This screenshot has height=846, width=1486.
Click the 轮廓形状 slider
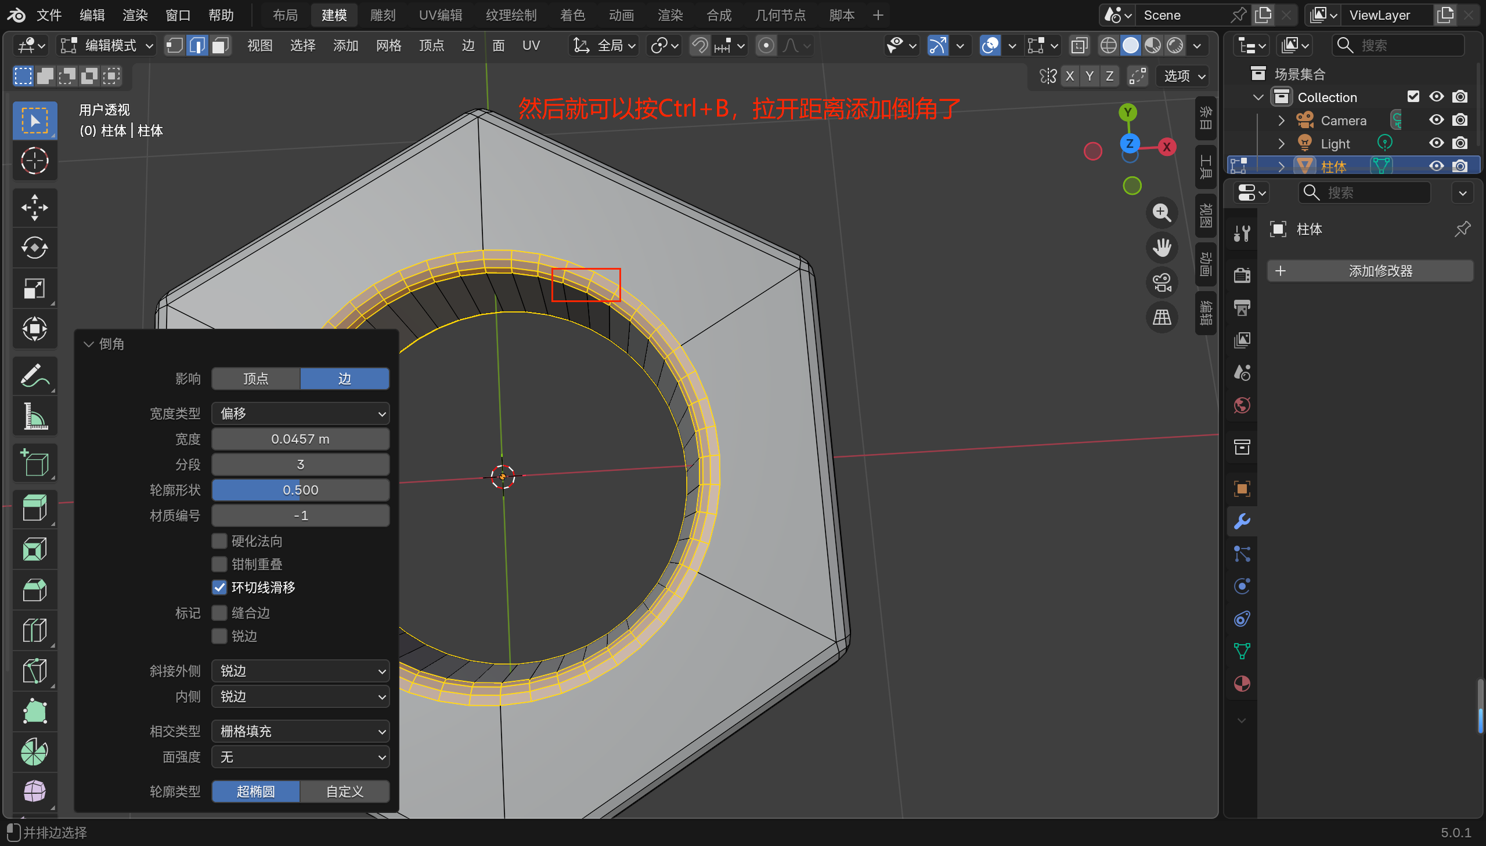tap(300, 490)
